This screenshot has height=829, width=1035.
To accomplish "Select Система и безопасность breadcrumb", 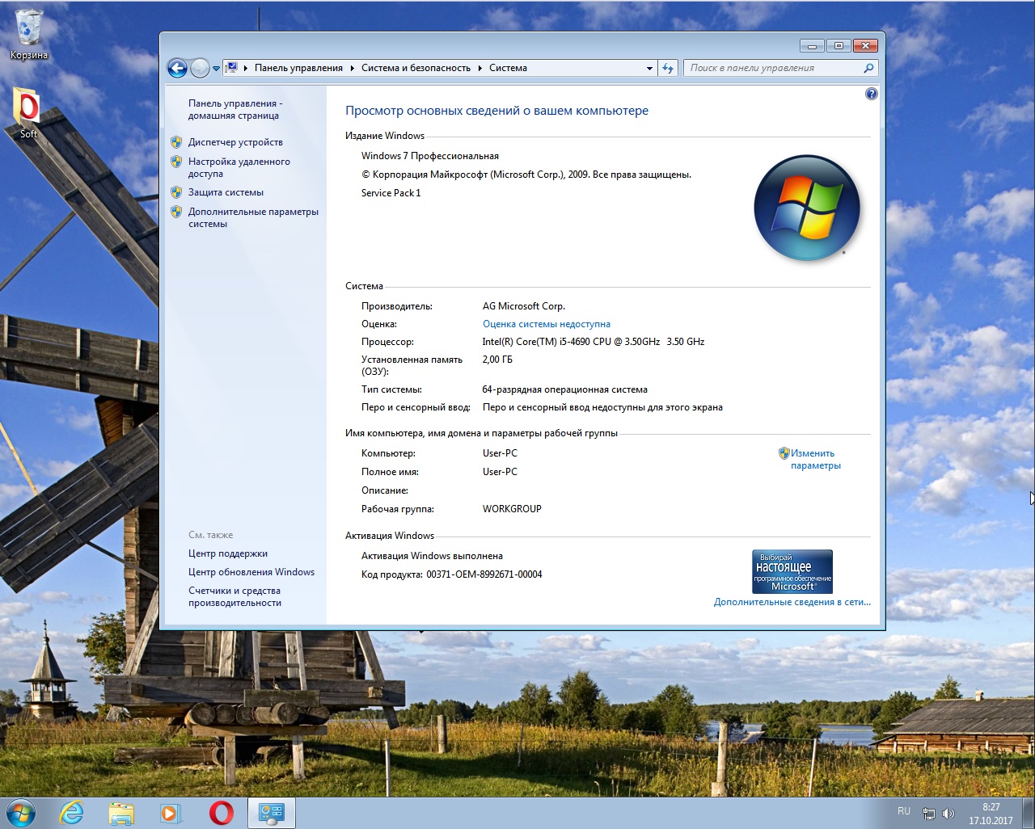I will coord(416,68).
